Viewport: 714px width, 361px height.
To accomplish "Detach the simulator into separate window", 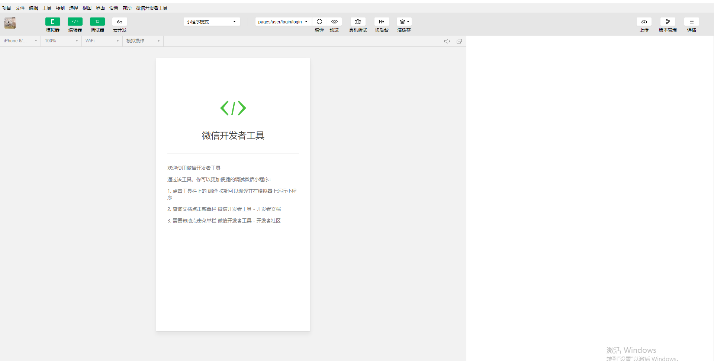I will (x=459, y=41).
